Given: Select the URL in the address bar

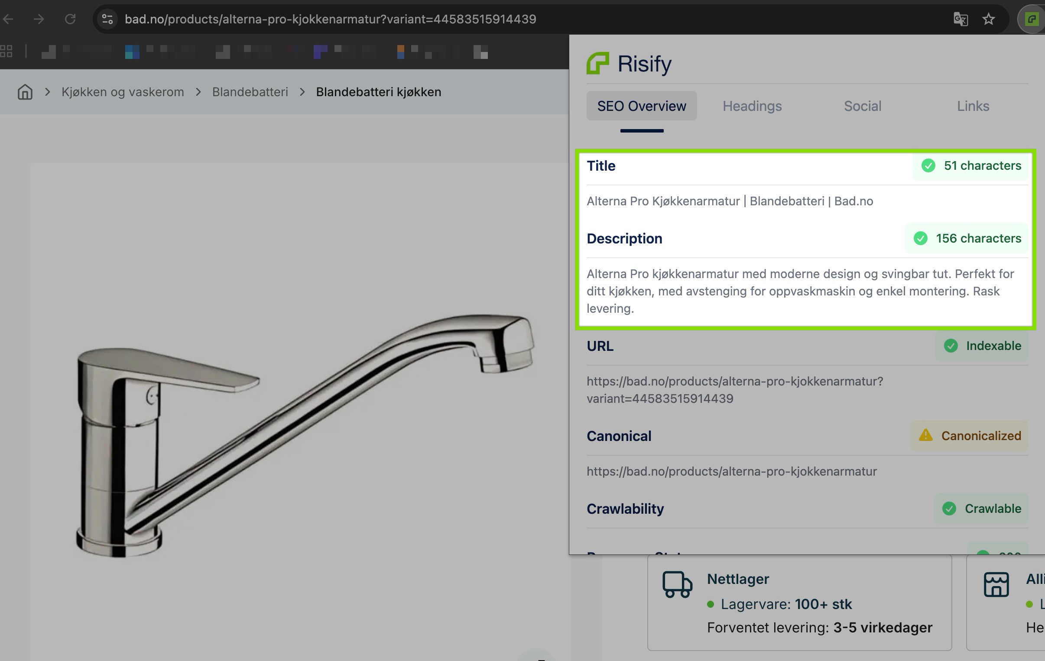Looking at the screenshot, I should tap(330, 19).
